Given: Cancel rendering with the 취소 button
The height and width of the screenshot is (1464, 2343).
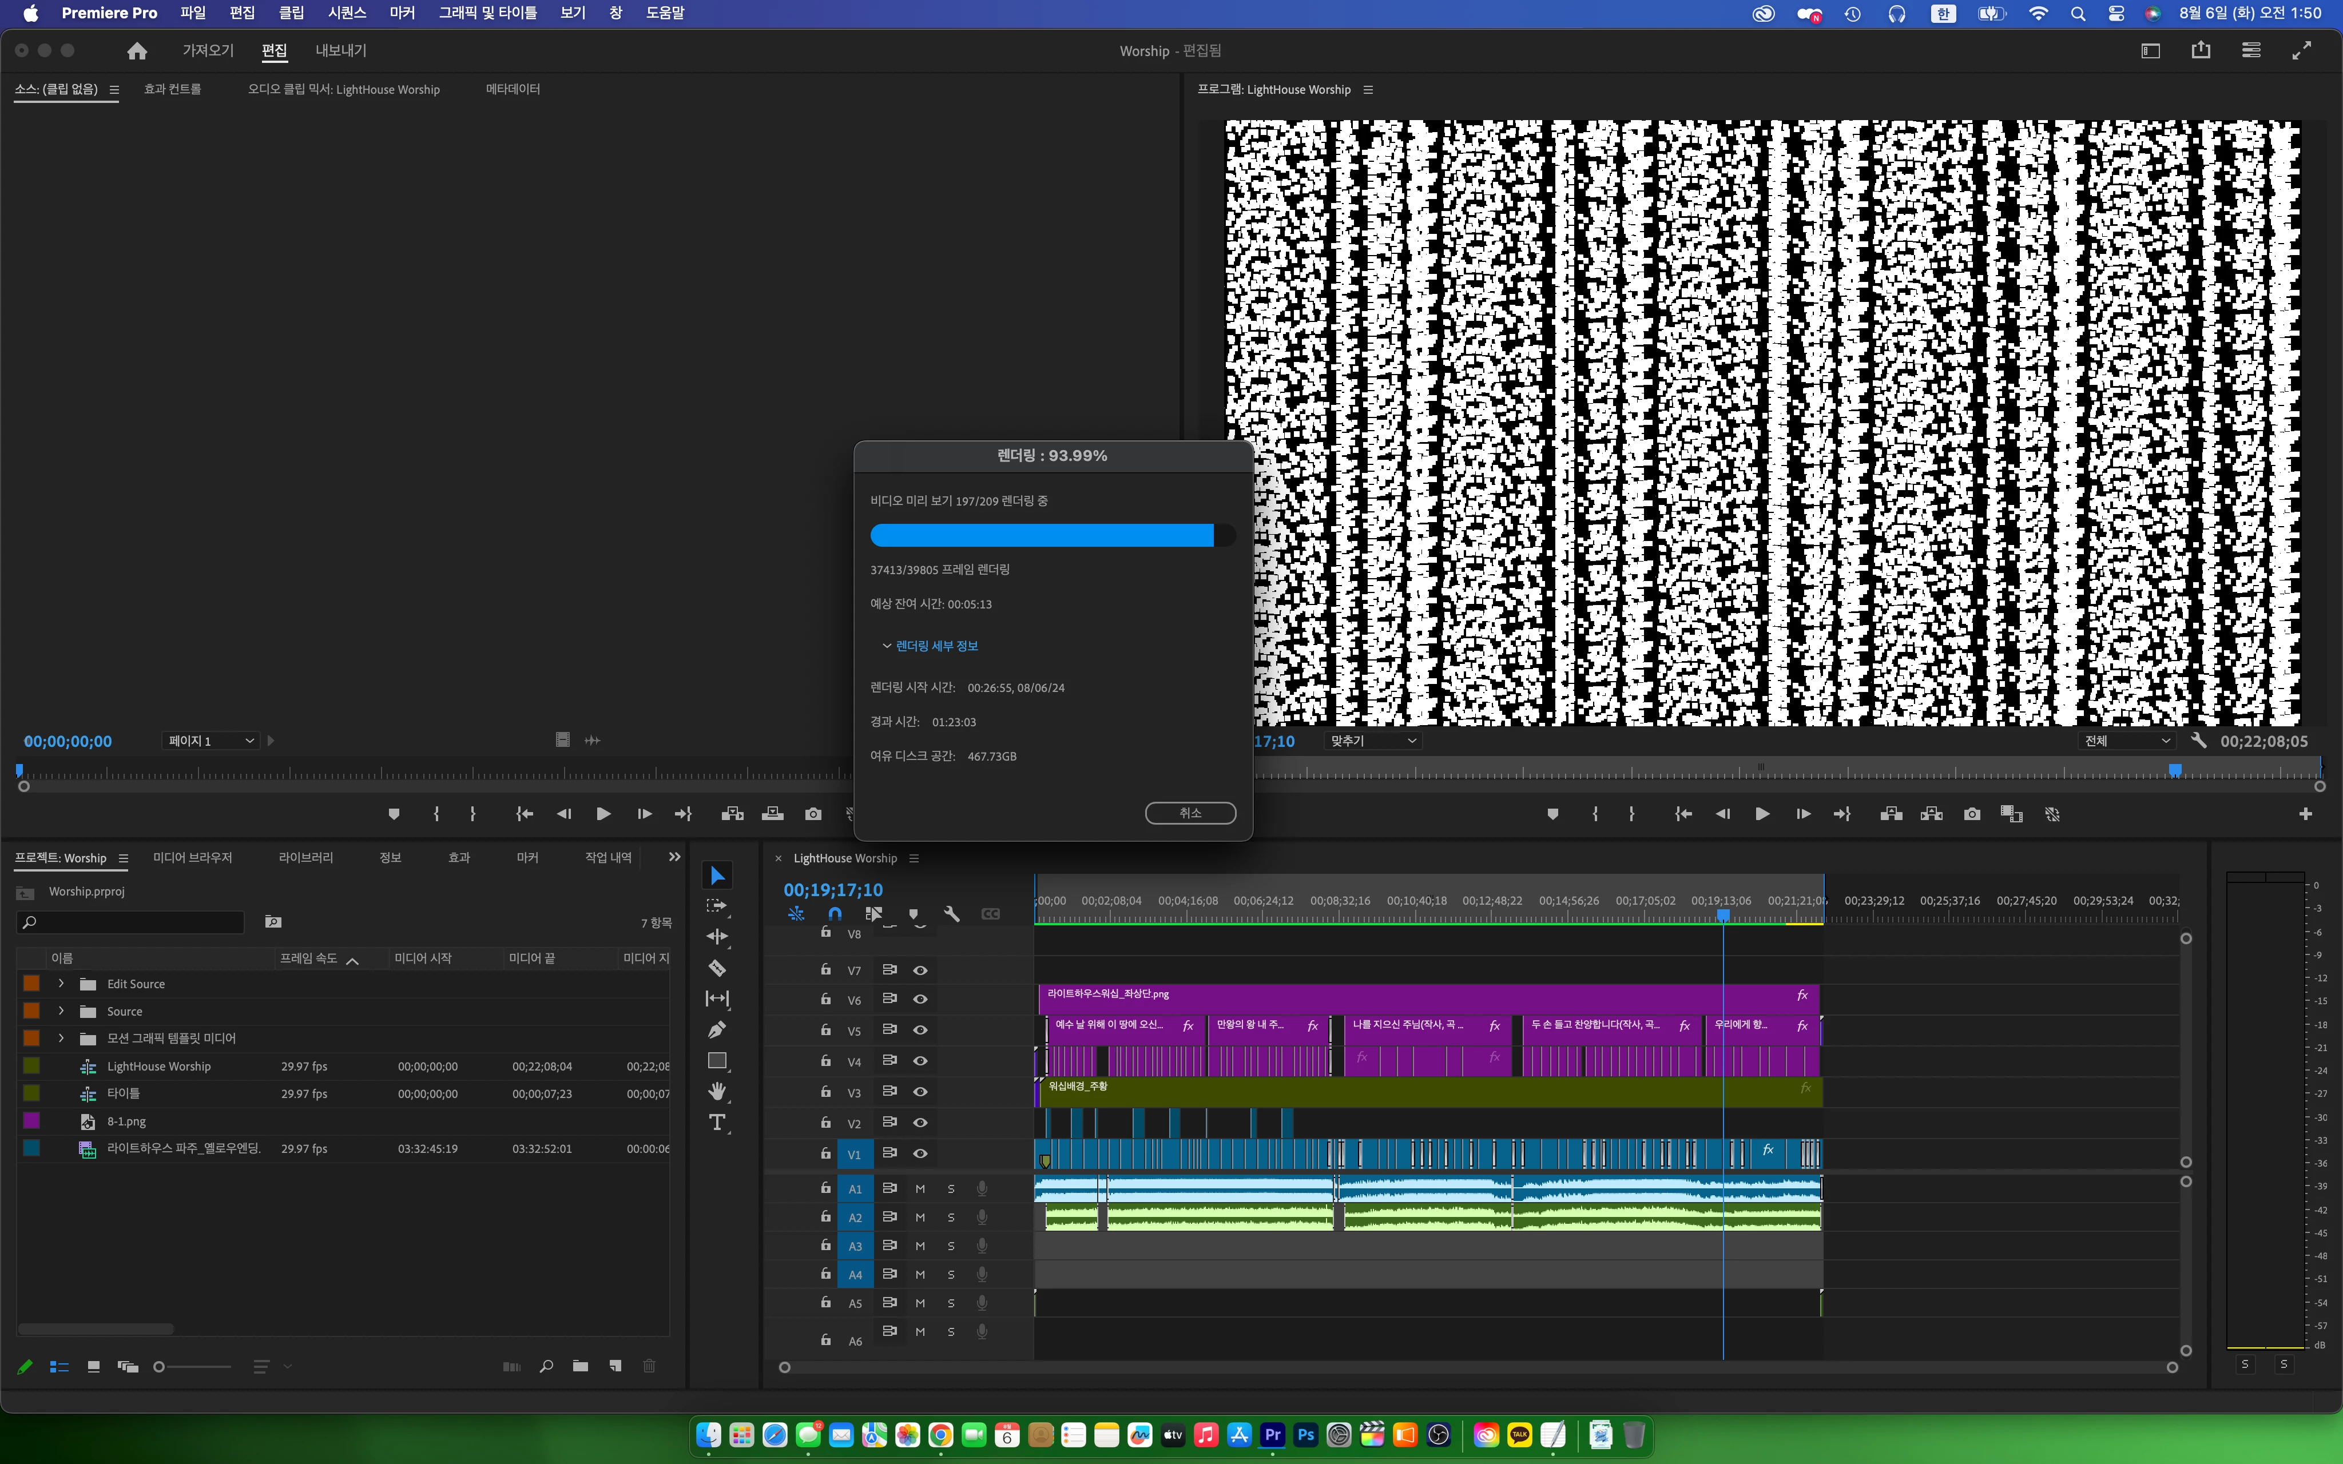Looking at the screenshot, I should [x=1190, y=813].
